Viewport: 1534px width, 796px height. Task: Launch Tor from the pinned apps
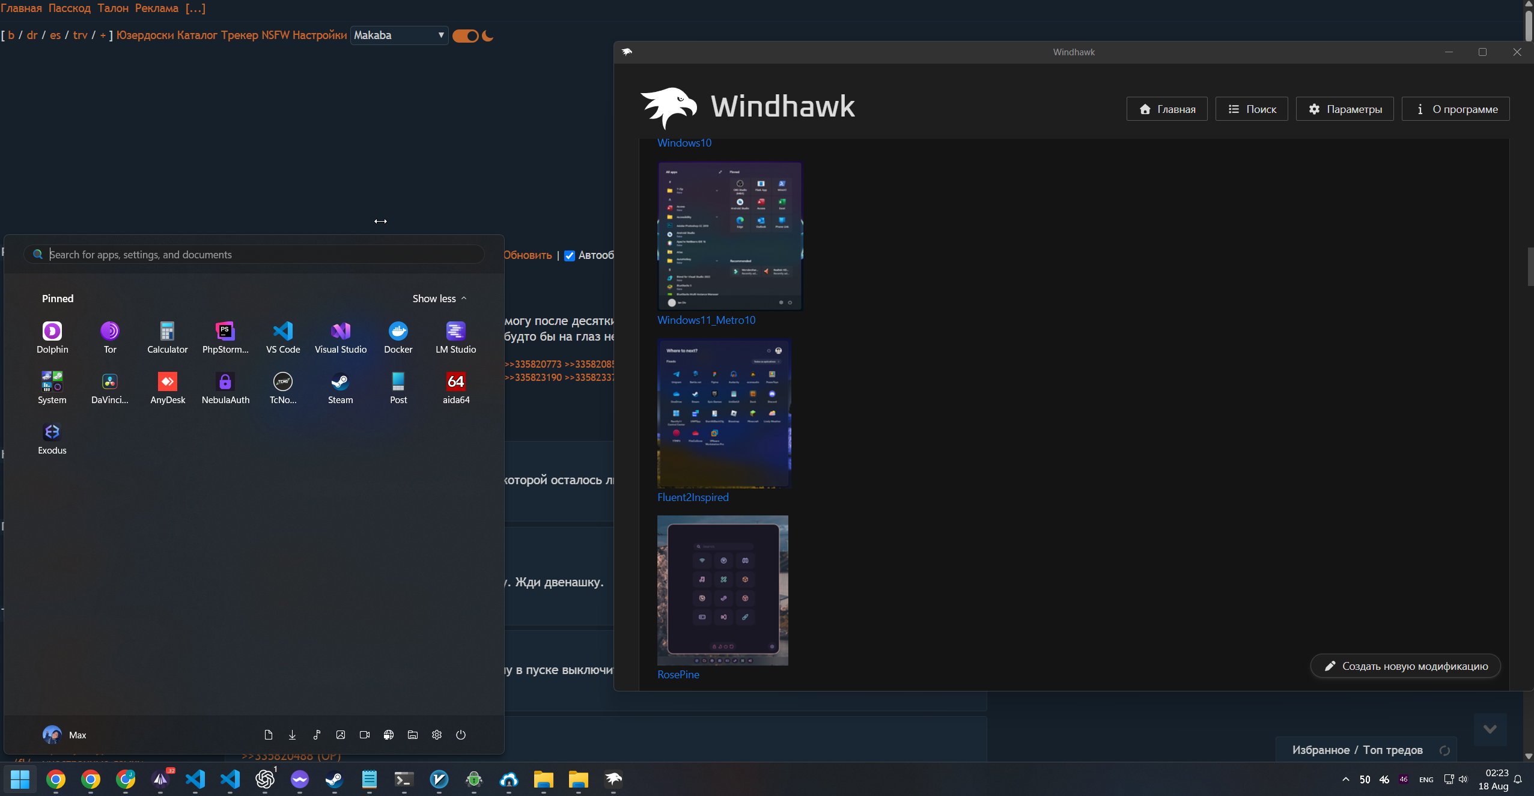(110, 338)
